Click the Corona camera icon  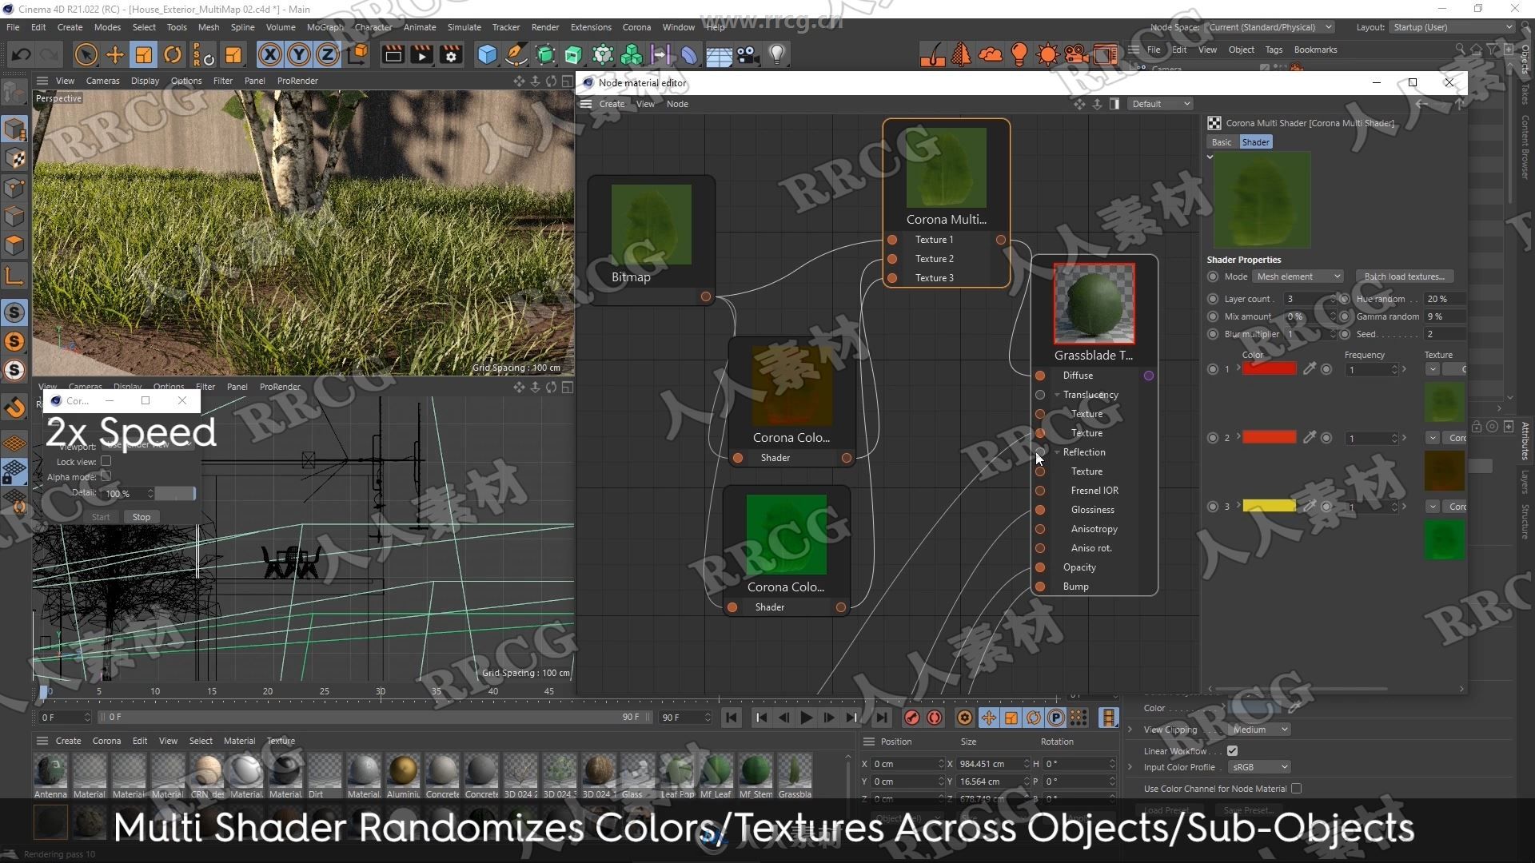pyautogui.click(x=1076, y=54)
